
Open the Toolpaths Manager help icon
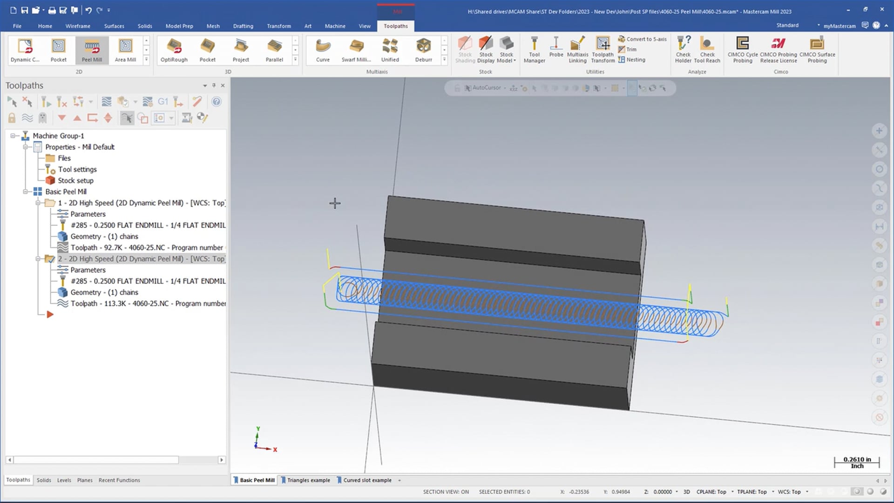216,102
